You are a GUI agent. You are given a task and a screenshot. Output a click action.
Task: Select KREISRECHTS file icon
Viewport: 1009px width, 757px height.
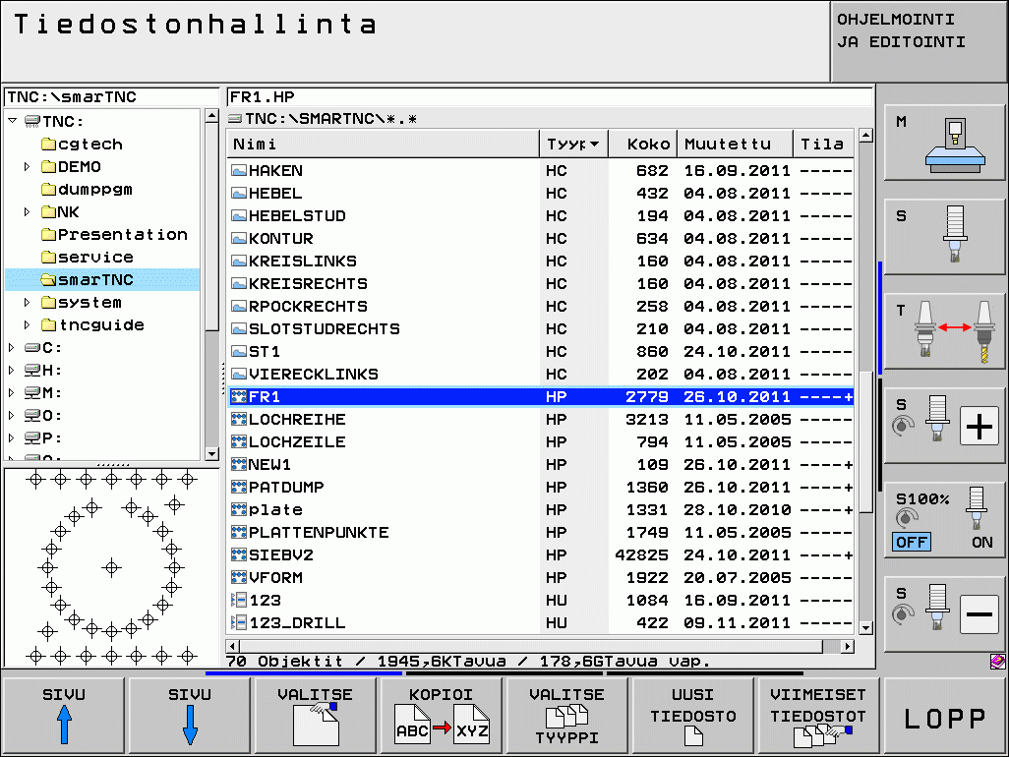pos(239,284)
